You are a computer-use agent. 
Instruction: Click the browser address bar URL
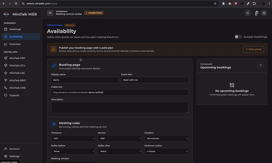pyautogui.click(x=42, y=3)
